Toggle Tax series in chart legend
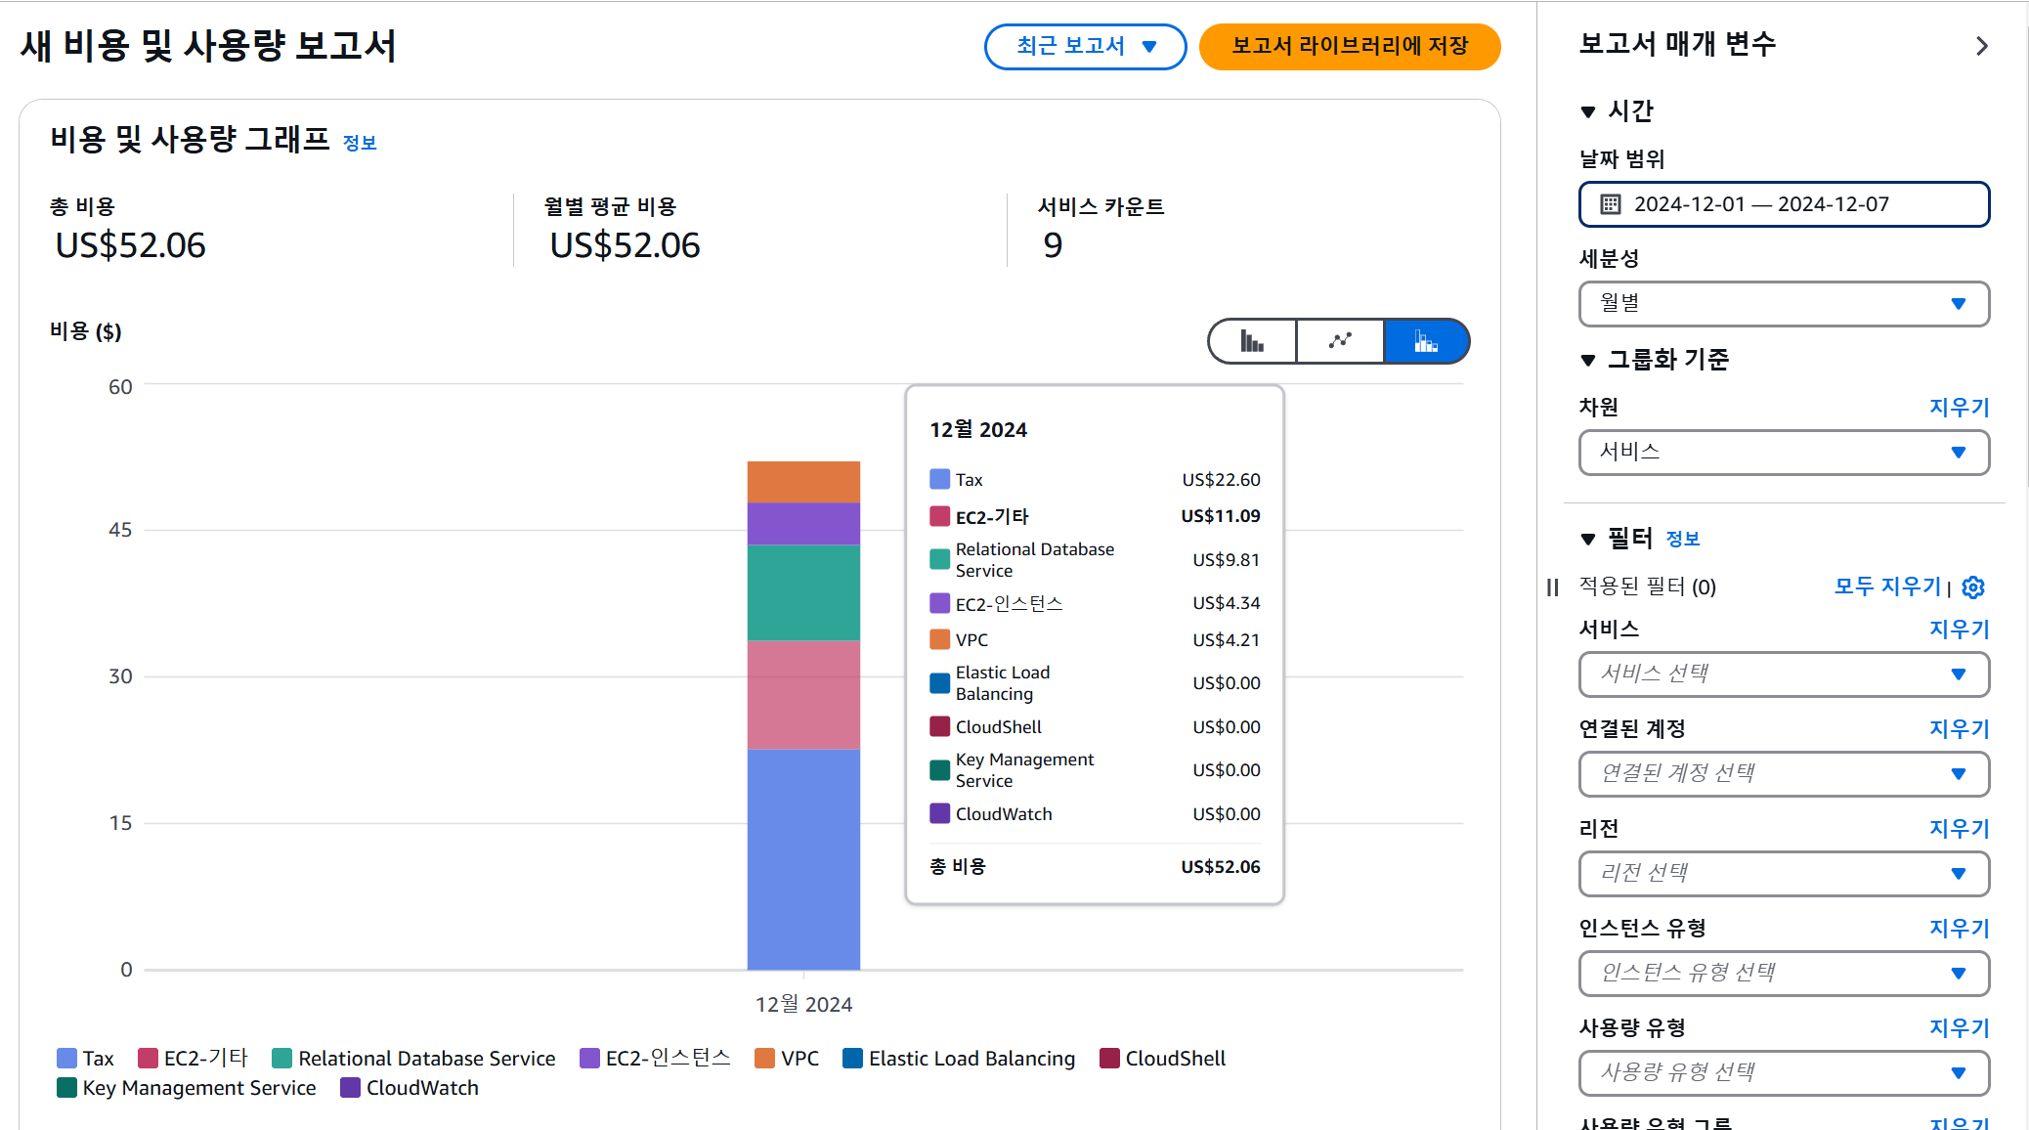Image resolution: width=2029 pixels, height=1130 pixels. pyautogui.click(x=86, y=1059)
